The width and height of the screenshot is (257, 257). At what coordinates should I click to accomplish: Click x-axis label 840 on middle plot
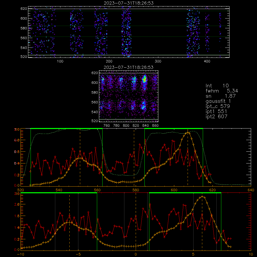pyautogui.click(x=145, y=126)
